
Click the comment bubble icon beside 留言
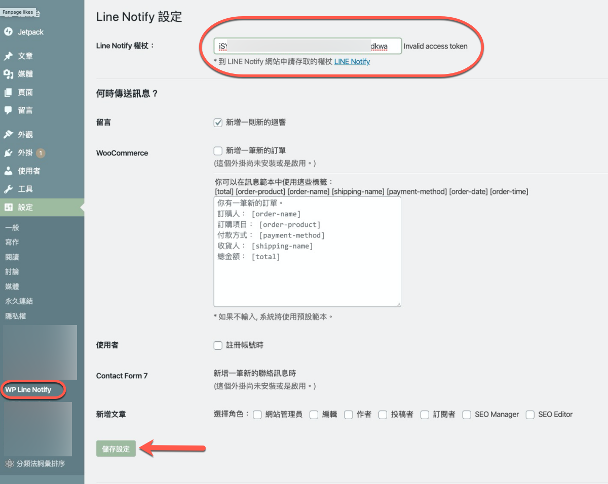[8, 110]
